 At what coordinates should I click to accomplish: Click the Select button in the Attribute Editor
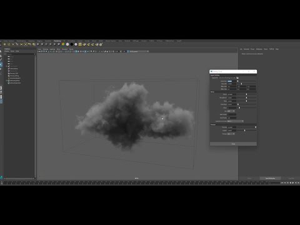tap(249, 178)
